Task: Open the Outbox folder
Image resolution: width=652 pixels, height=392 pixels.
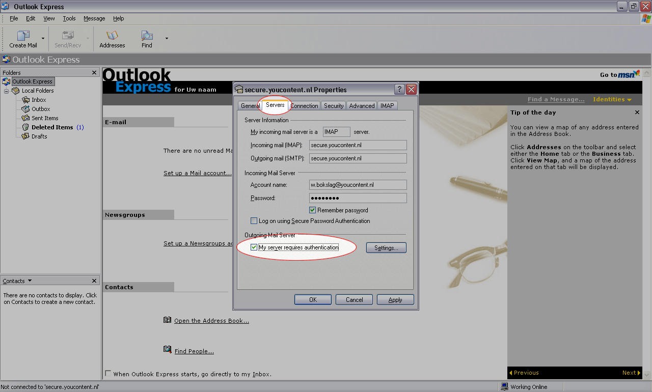Action: [41, 109]
